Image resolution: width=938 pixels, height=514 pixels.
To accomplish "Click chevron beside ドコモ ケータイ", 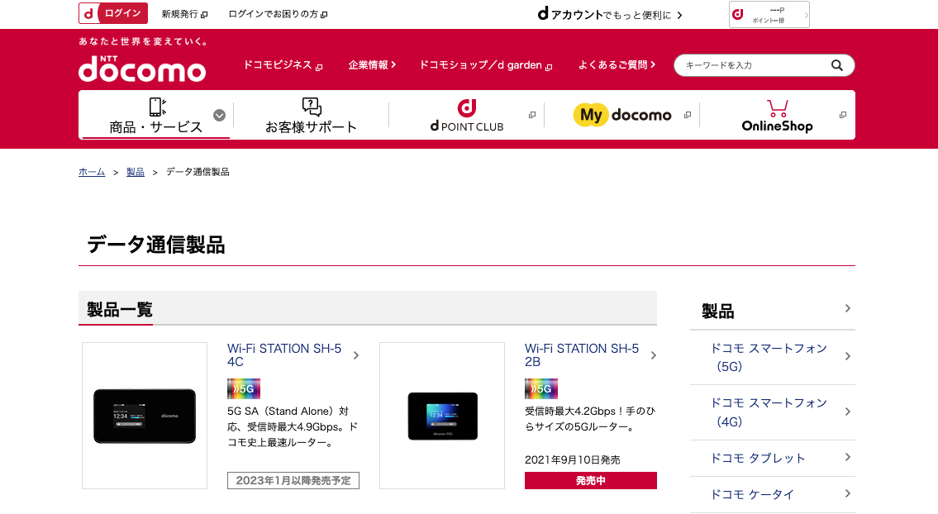I will tap(848, 493).
